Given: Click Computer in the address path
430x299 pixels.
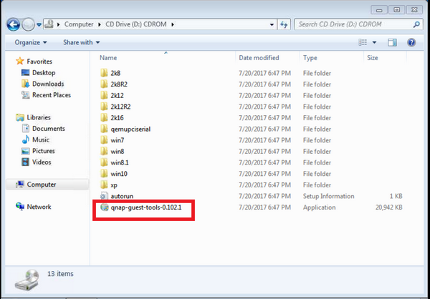Looking at the screenshot, I should [79, 24].
